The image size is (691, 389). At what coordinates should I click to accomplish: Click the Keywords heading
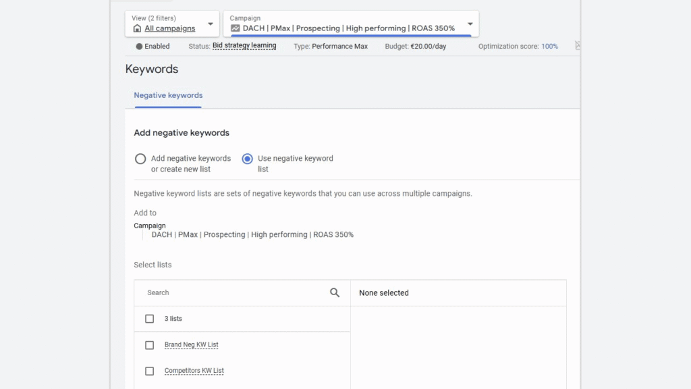coord(152,69)
